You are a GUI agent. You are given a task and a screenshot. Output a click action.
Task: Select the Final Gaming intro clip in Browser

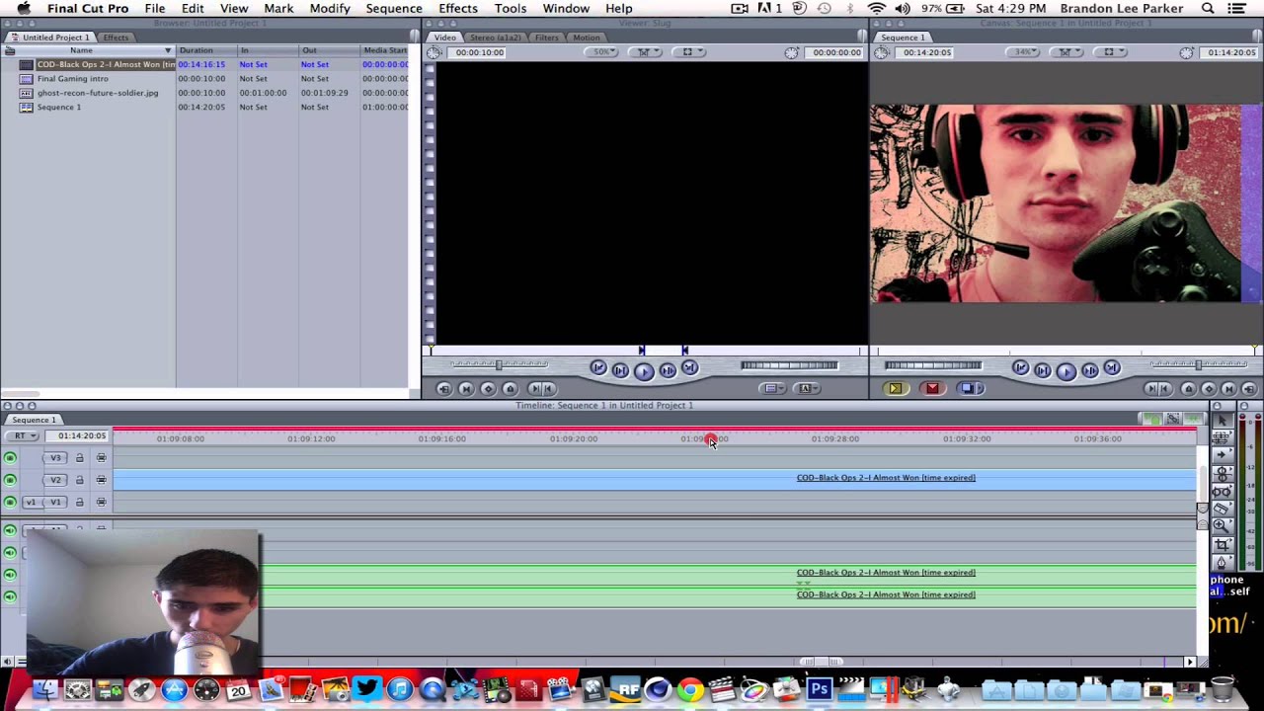[73, 79]
